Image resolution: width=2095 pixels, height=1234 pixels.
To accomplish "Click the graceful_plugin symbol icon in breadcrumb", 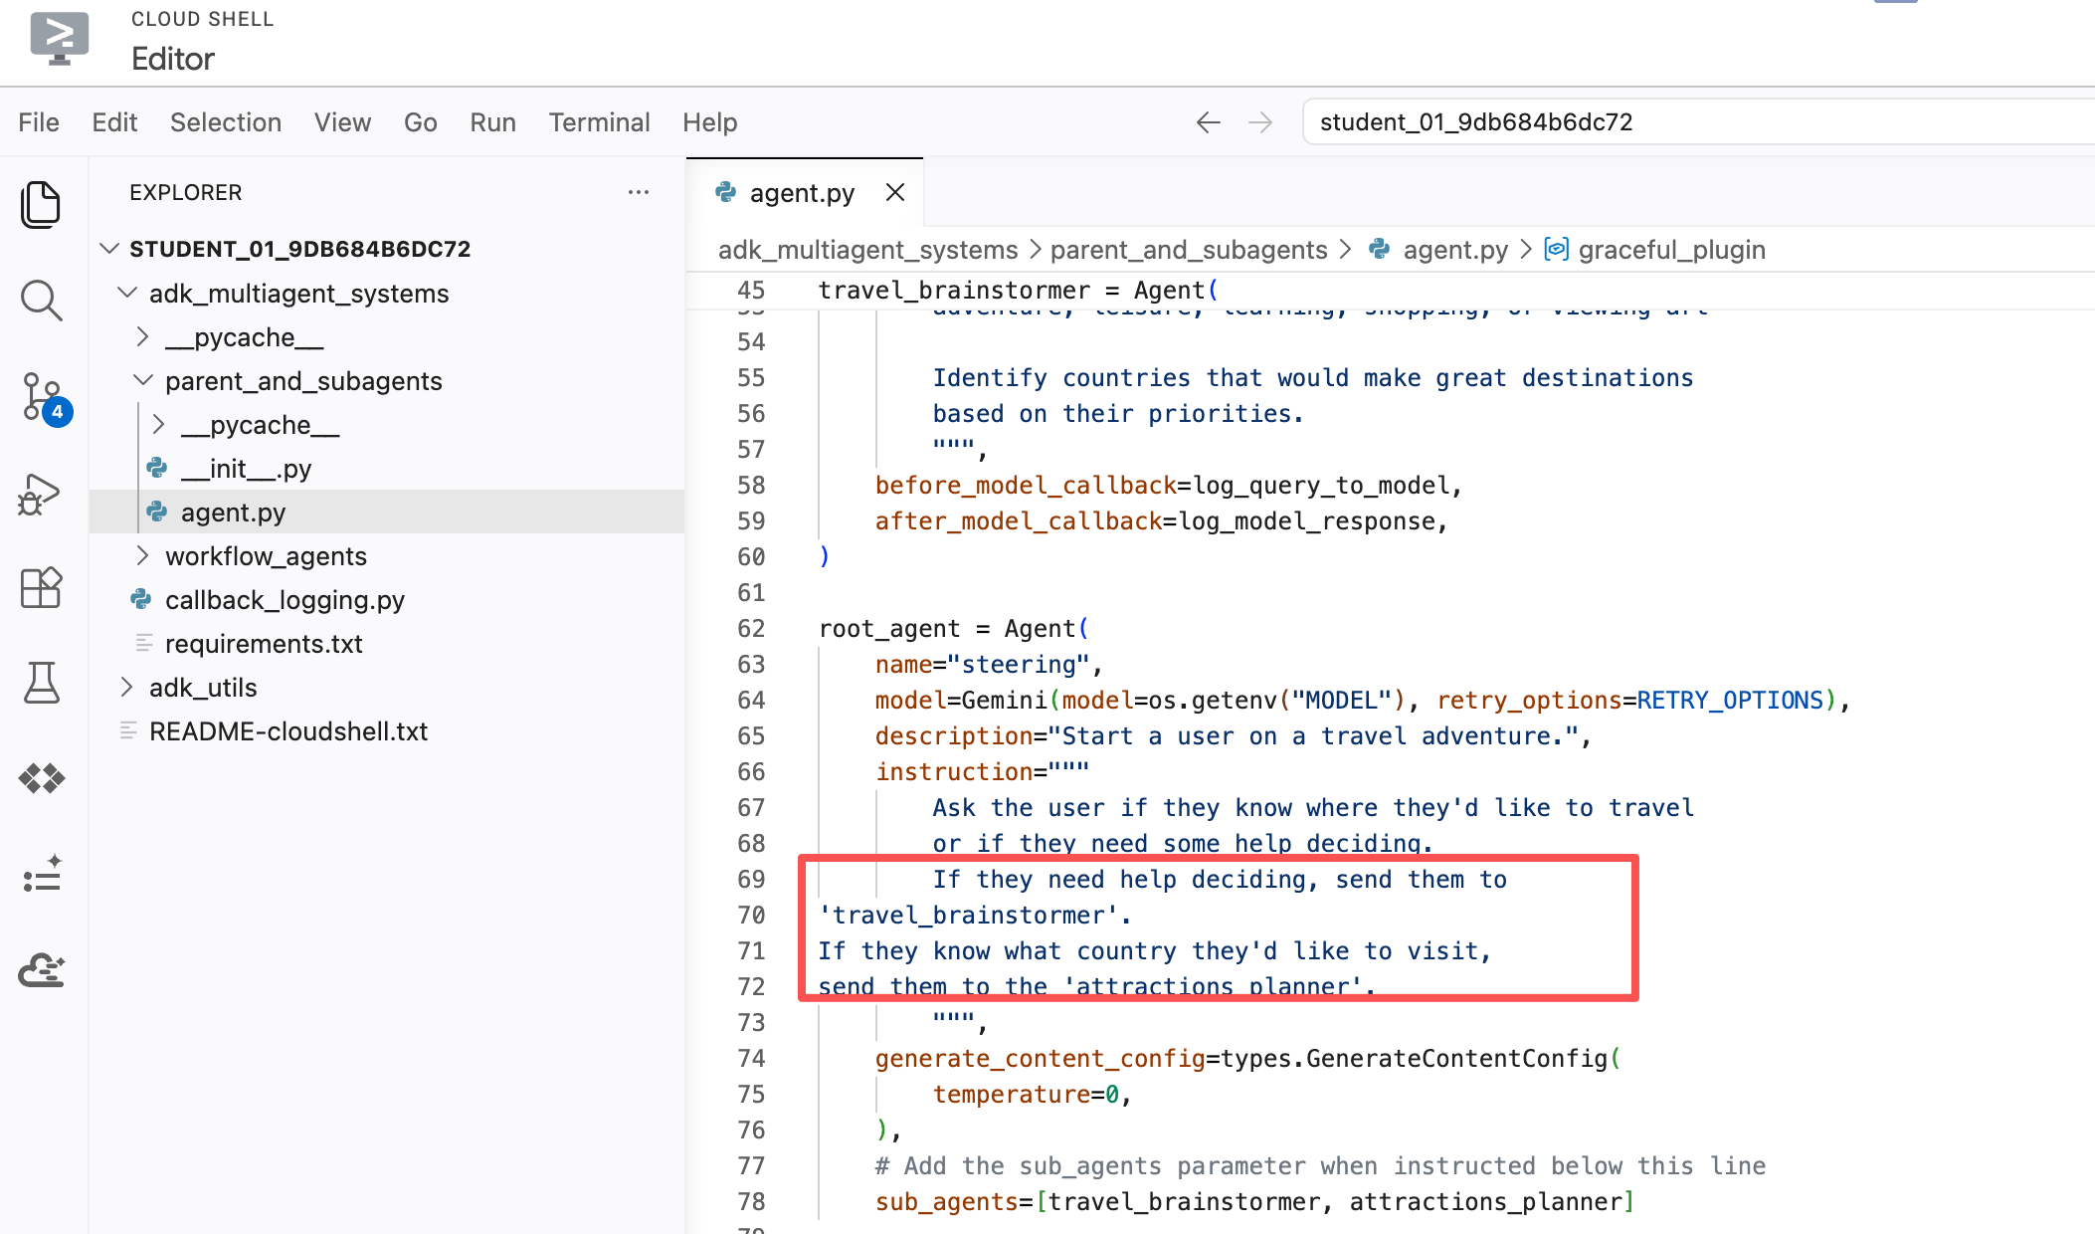I will [x=1556, y=249].
